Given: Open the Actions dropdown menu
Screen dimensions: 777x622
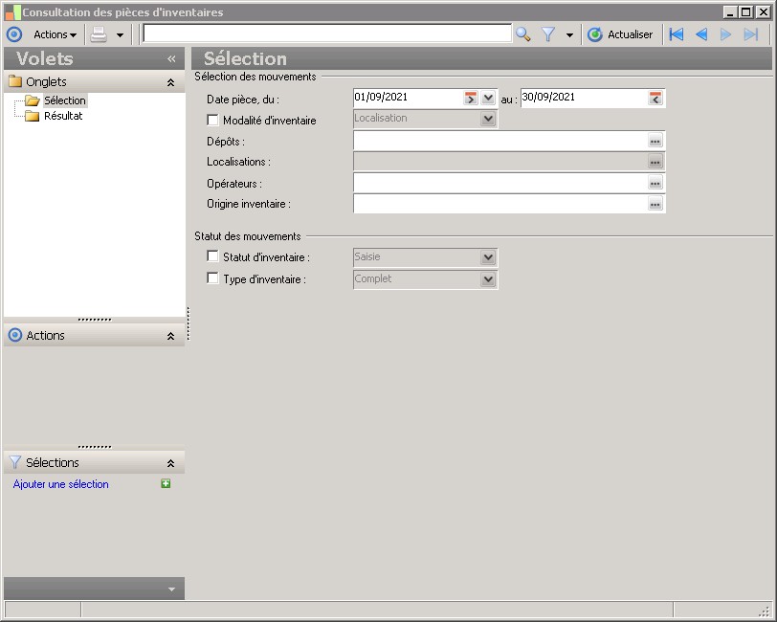Looking at the screenshot, I should pyautogui.click(x=55, y=34).
